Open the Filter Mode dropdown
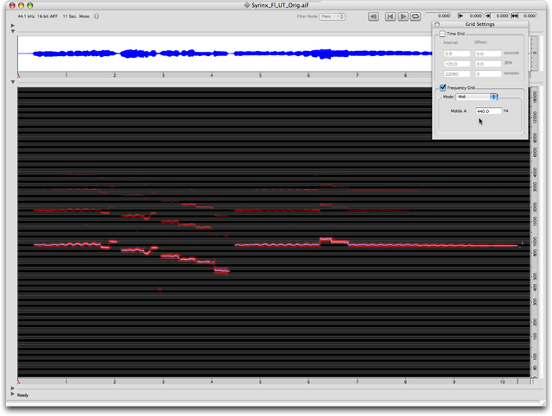The height and width of the screenshot is (416, 552). [332, 16]
